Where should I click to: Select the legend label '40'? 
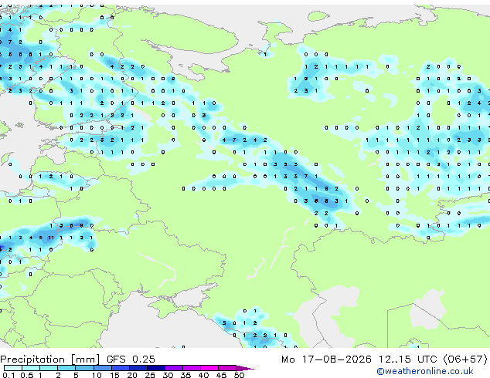tap(203, 375)
